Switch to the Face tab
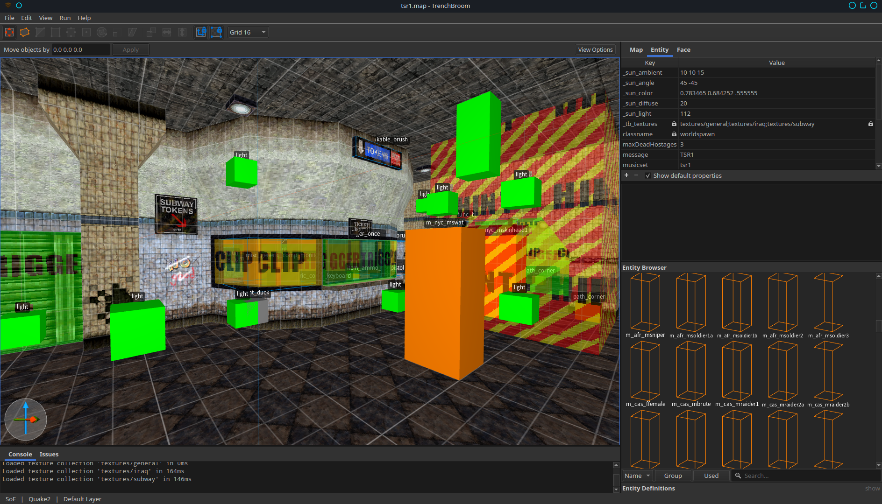 click(683, 49)
